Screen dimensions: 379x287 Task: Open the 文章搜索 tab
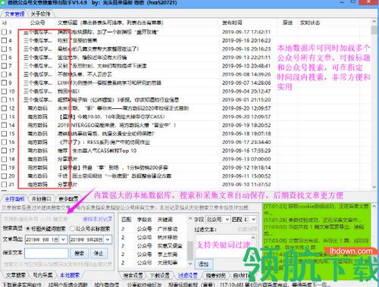tap(16, 275)
